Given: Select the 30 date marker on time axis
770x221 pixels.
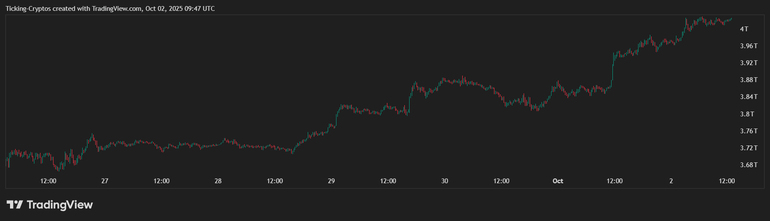Looking at the screenshot, I should tap(444, 181).
